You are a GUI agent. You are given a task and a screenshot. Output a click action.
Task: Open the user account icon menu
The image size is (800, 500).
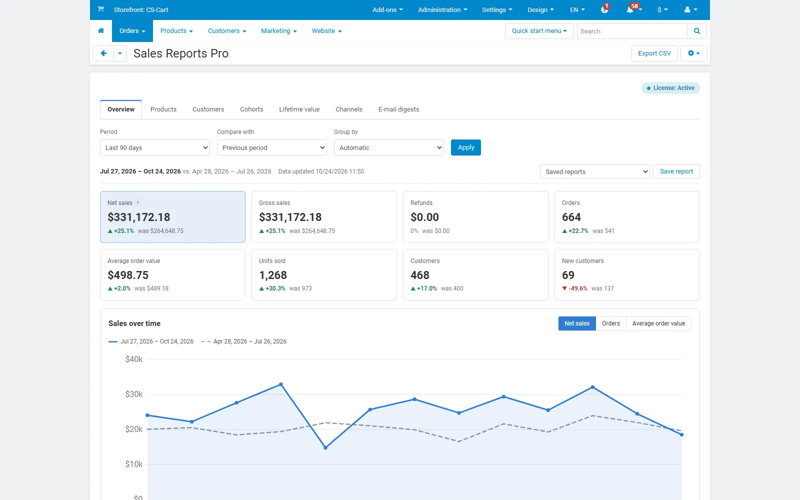coord(690,9)
